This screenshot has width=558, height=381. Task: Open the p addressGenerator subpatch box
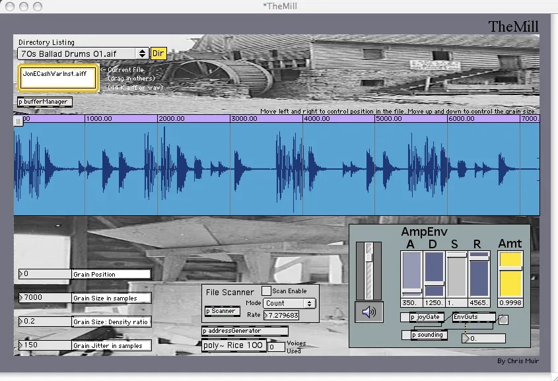245,331
